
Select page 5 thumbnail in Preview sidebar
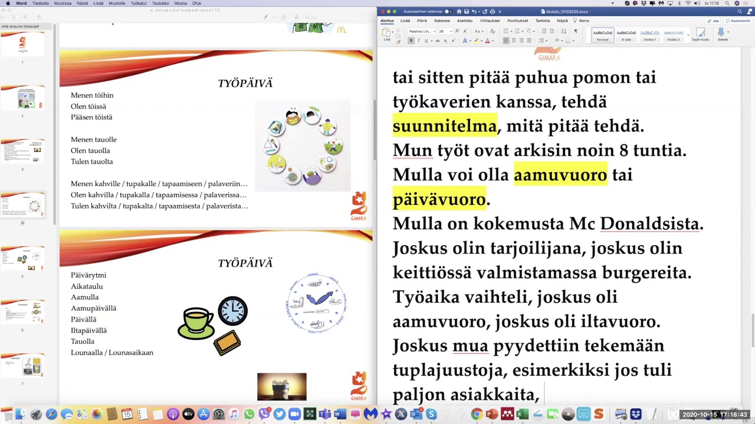point(22,259)
